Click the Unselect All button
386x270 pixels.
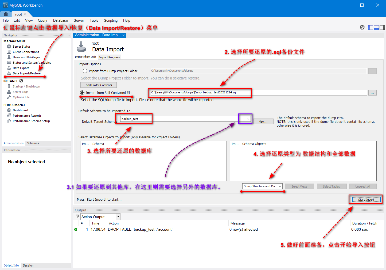tap(363, 187)
